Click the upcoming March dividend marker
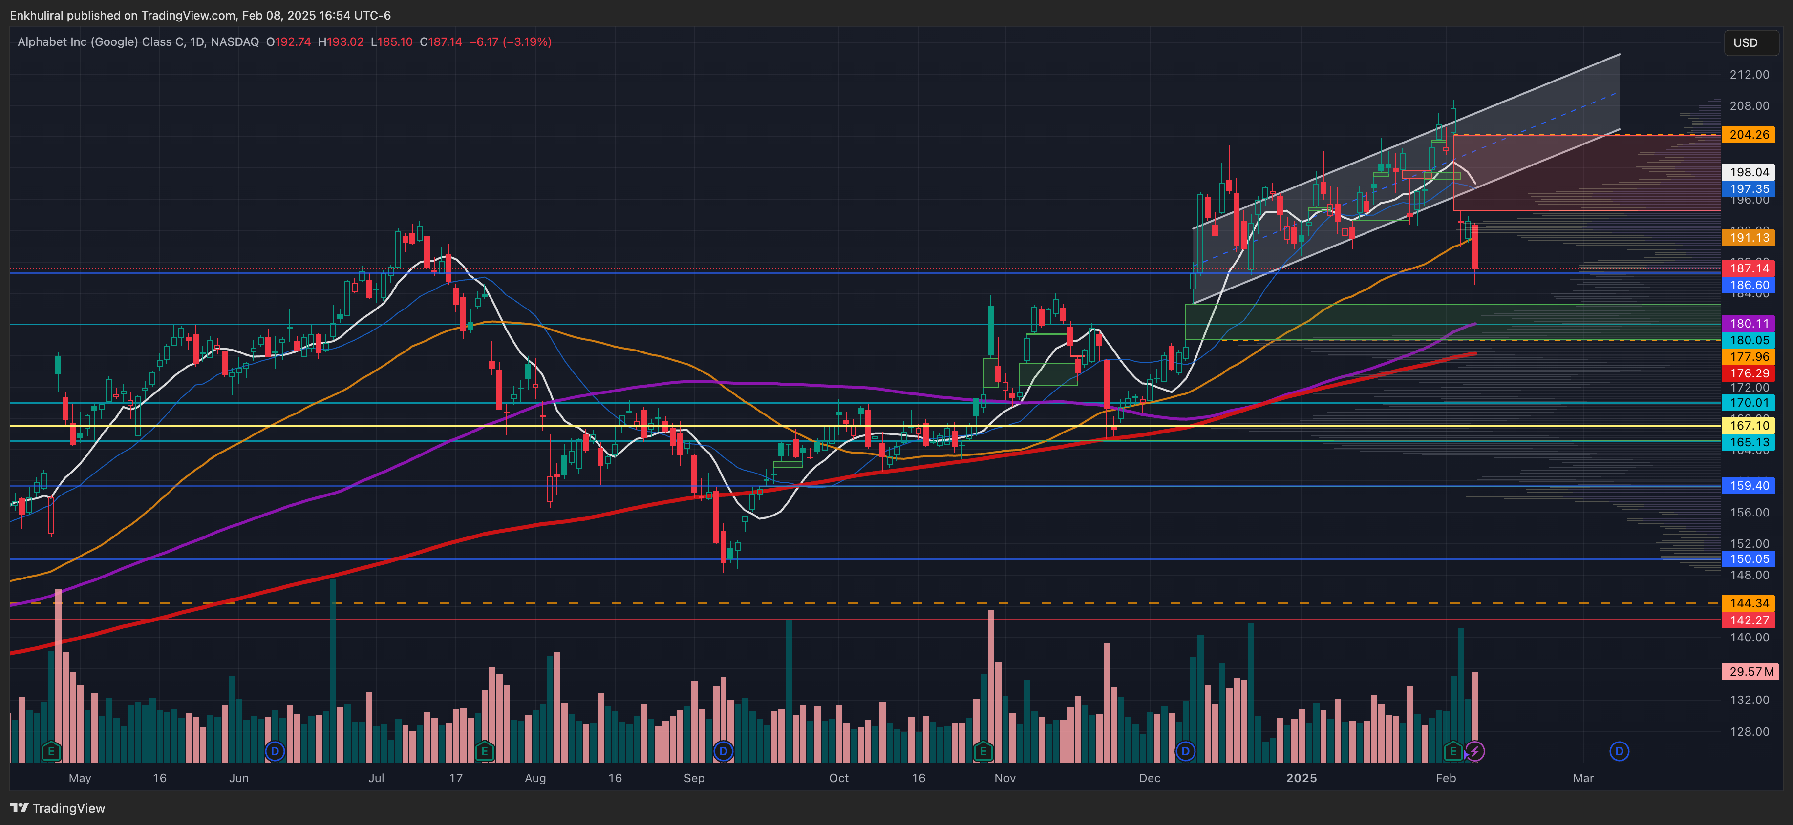 point(1619,751)
